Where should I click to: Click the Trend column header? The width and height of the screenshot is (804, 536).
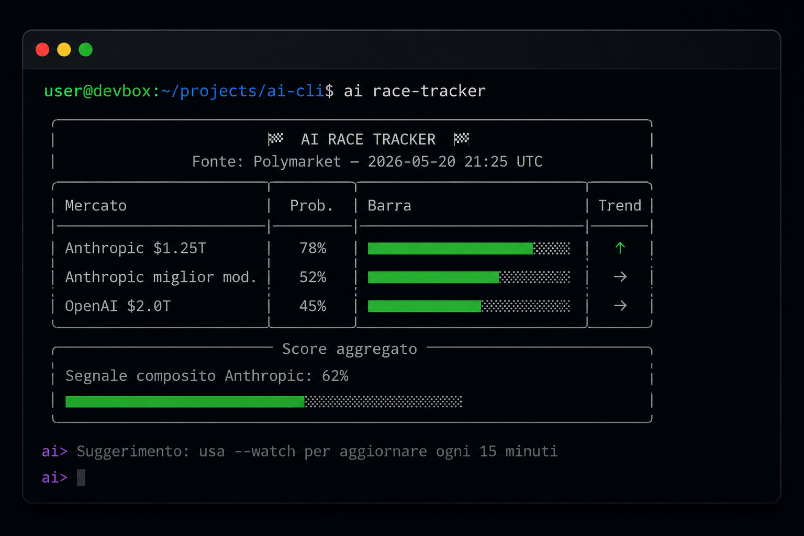click(620, 205)
